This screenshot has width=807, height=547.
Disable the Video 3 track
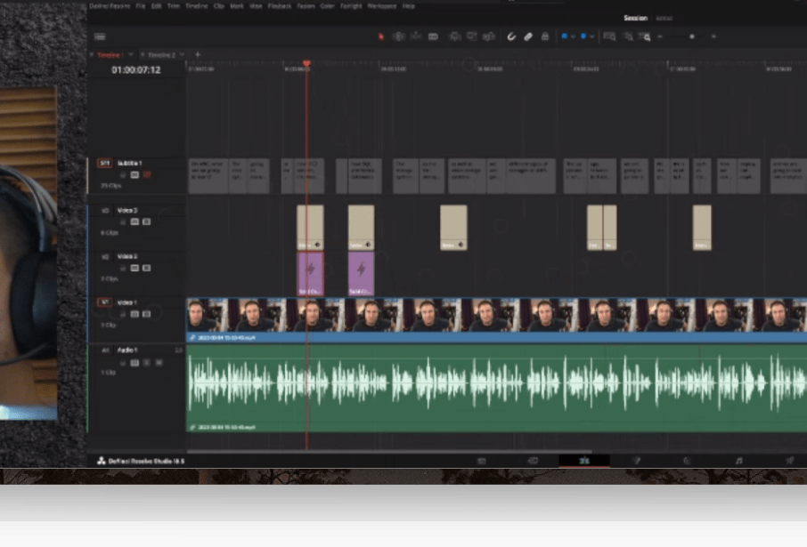[x=147, y=222]
